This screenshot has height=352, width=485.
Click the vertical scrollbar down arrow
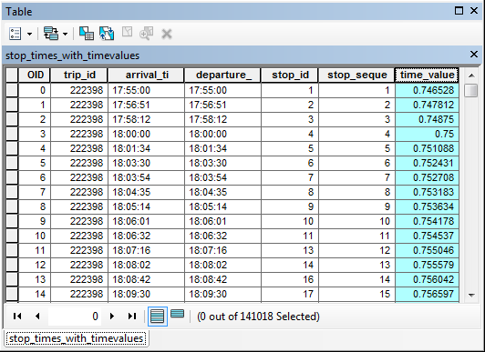[x=471, y=296]
